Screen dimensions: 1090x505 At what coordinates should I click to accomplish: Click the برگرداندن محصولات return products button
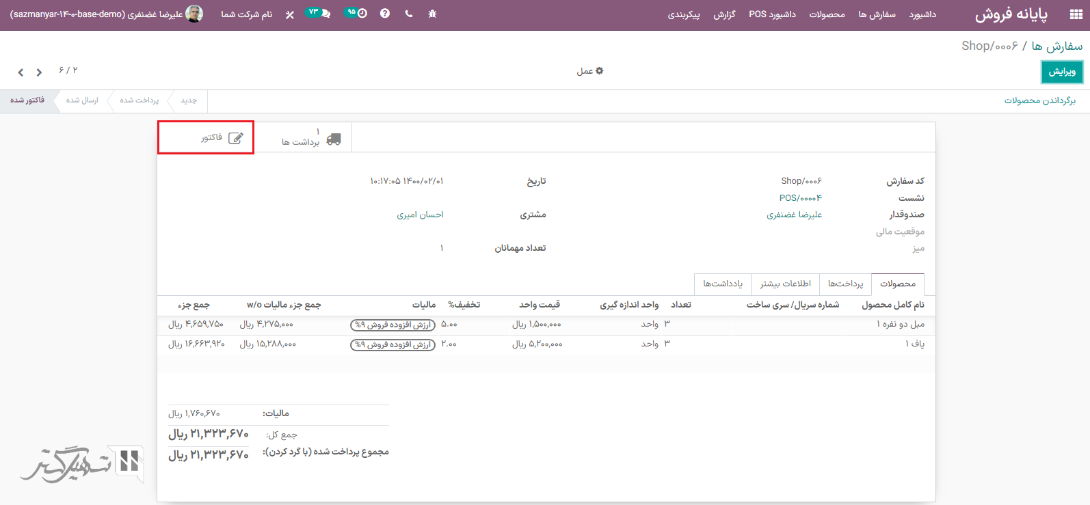click(1039, 100)
